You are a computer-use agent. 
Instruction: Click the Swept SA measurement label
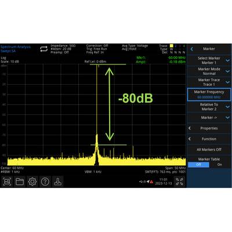[8, 51]
